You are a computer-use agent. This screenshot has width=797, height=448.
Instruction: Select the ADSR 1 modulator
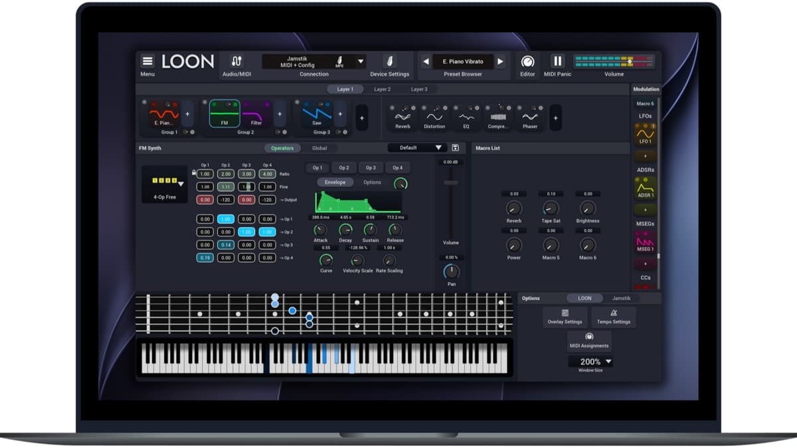point(646,188)
